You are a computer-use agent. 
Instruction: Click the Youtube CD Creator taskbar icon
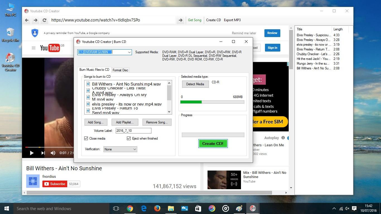(x=253, y=208)
